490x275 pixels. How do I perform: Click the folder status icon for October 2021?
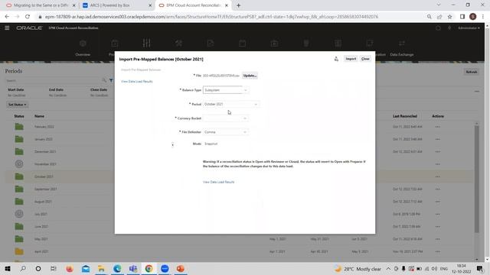click(x=19, y=176)
